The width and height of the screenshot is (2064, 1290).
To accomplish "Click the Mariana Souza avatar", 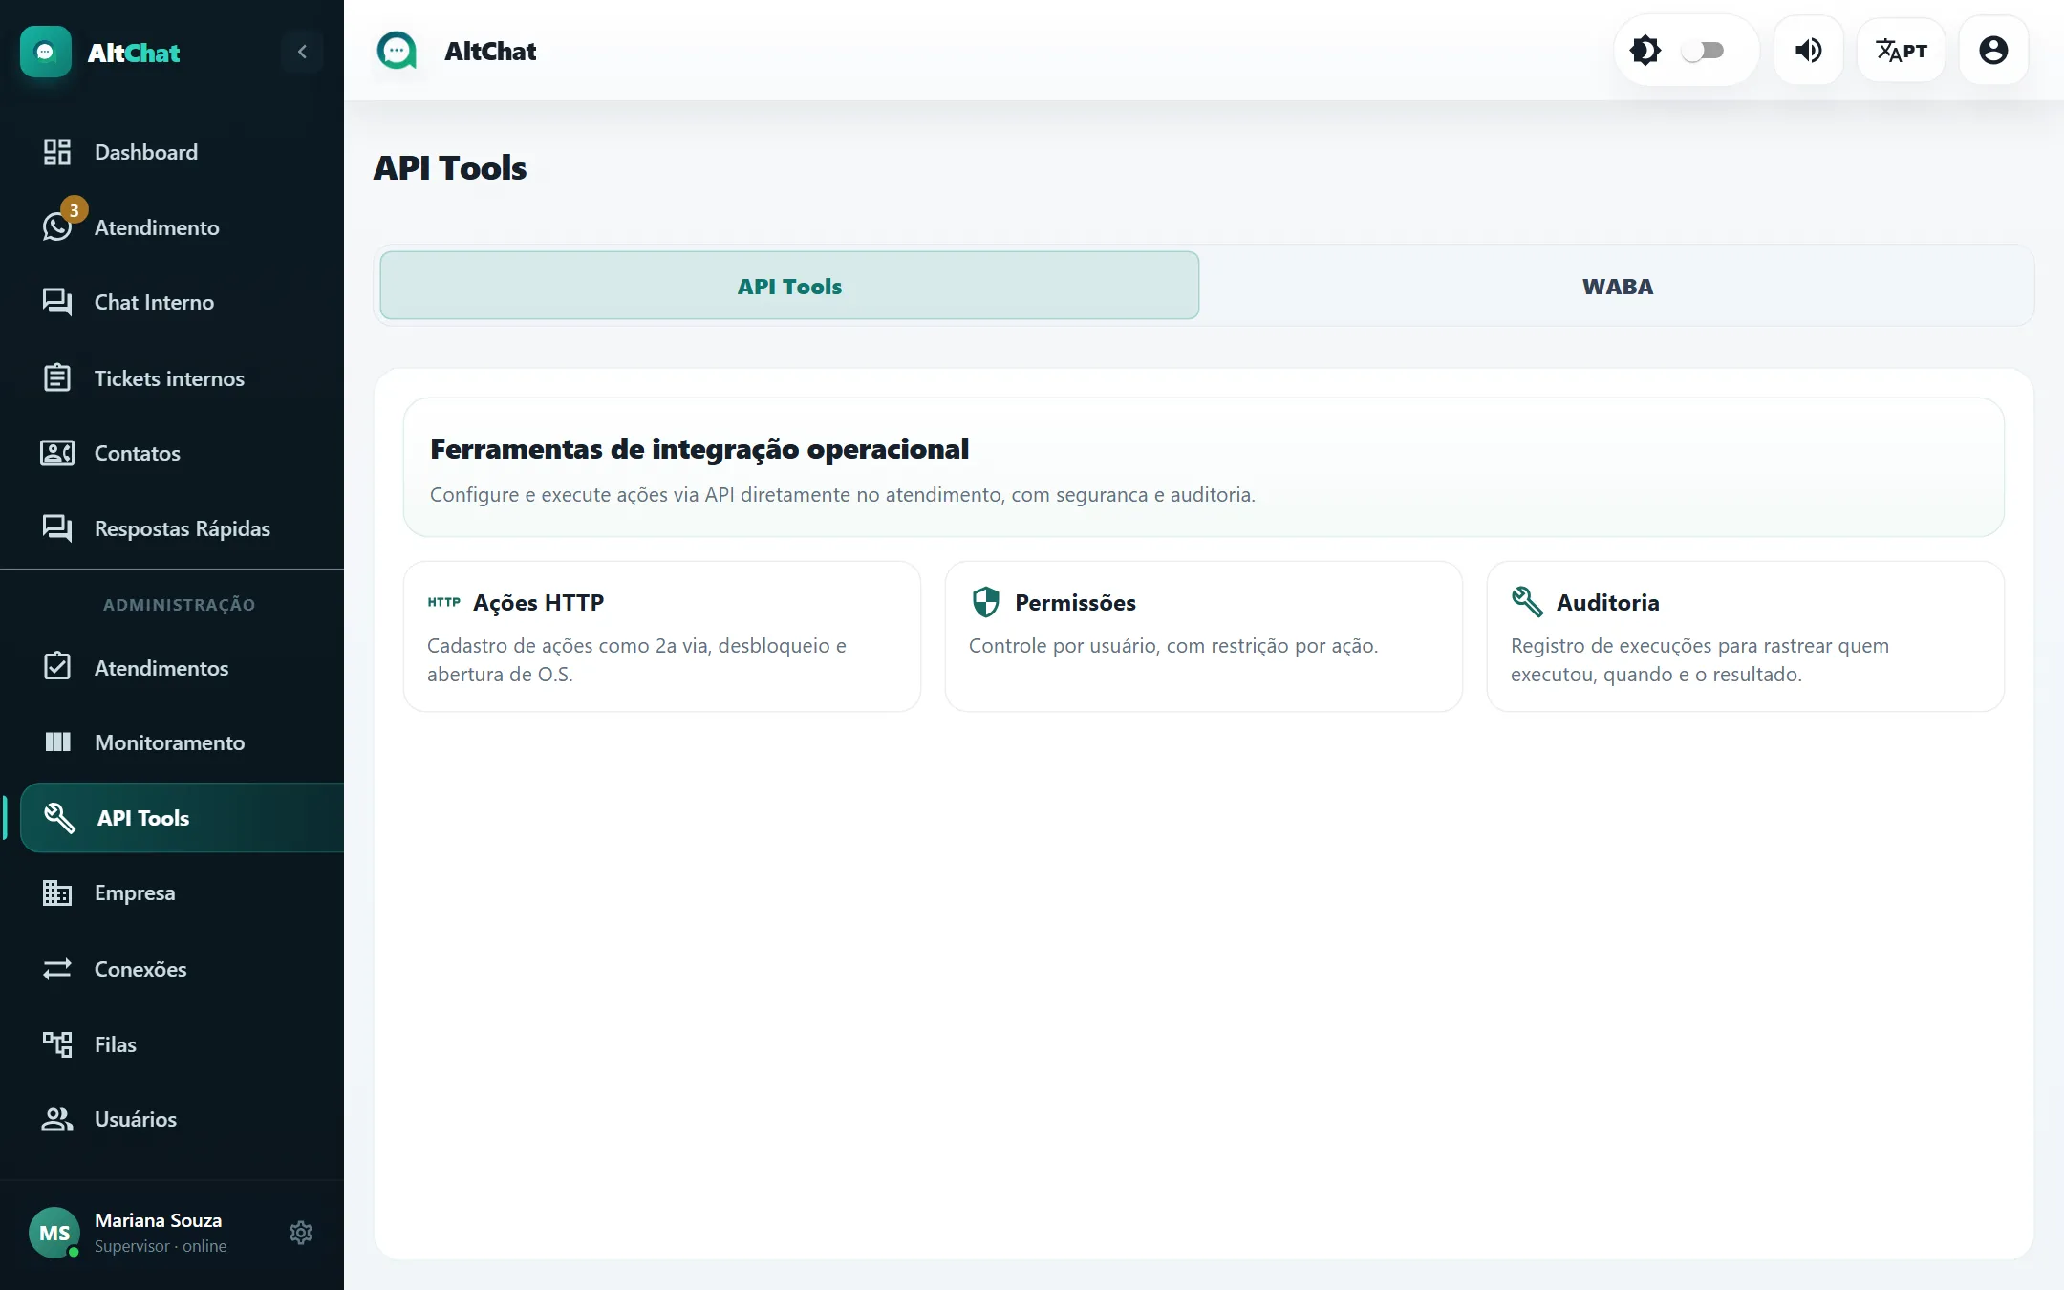I will [54, 1233].
